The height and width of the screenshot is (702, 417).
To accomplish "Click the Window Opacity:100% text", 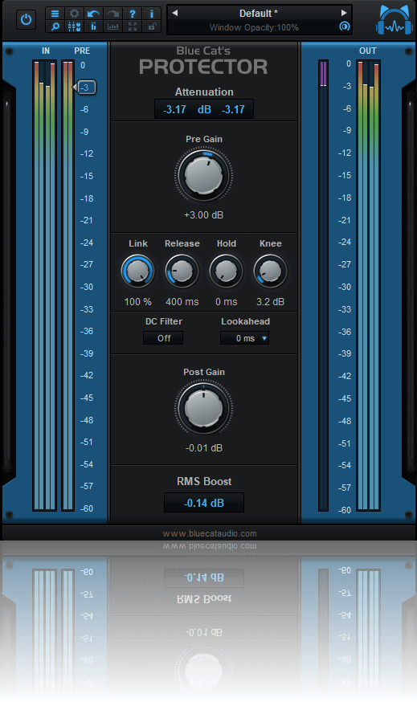I will coord(254,27).
